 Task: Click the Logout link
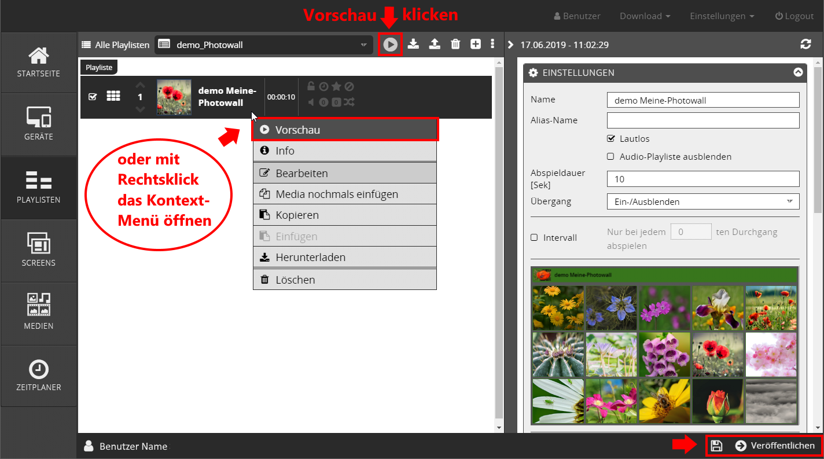pyautogui.click(x=794, y=16)
